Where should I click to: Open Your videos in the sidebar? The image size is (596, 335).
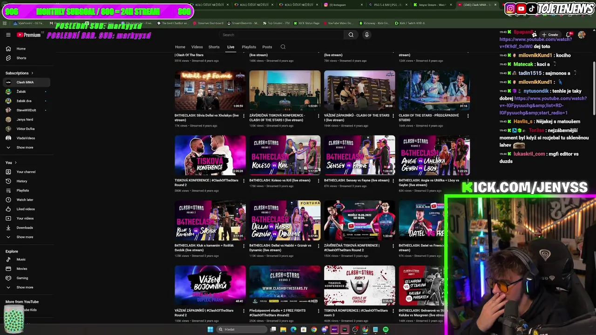point(26,219)
